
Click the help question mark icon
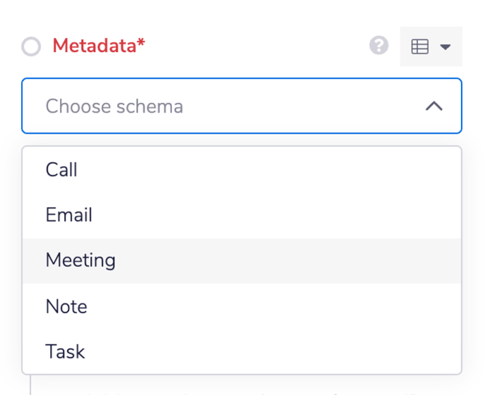(379, 46)
